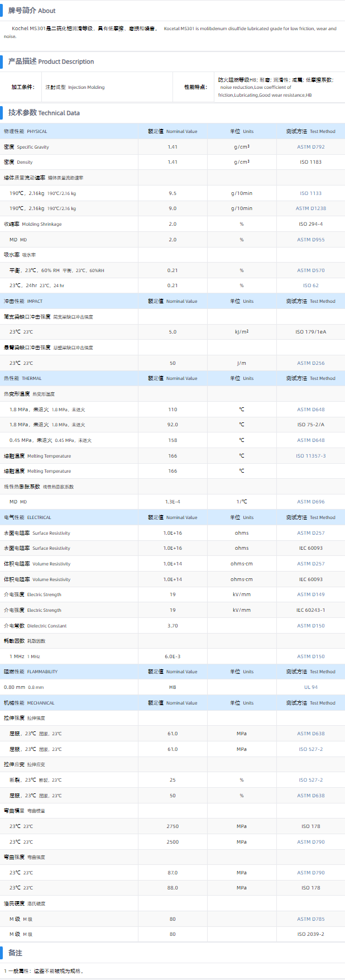Click the ASTM D696 thermal expansion link

tap(310, 502)
